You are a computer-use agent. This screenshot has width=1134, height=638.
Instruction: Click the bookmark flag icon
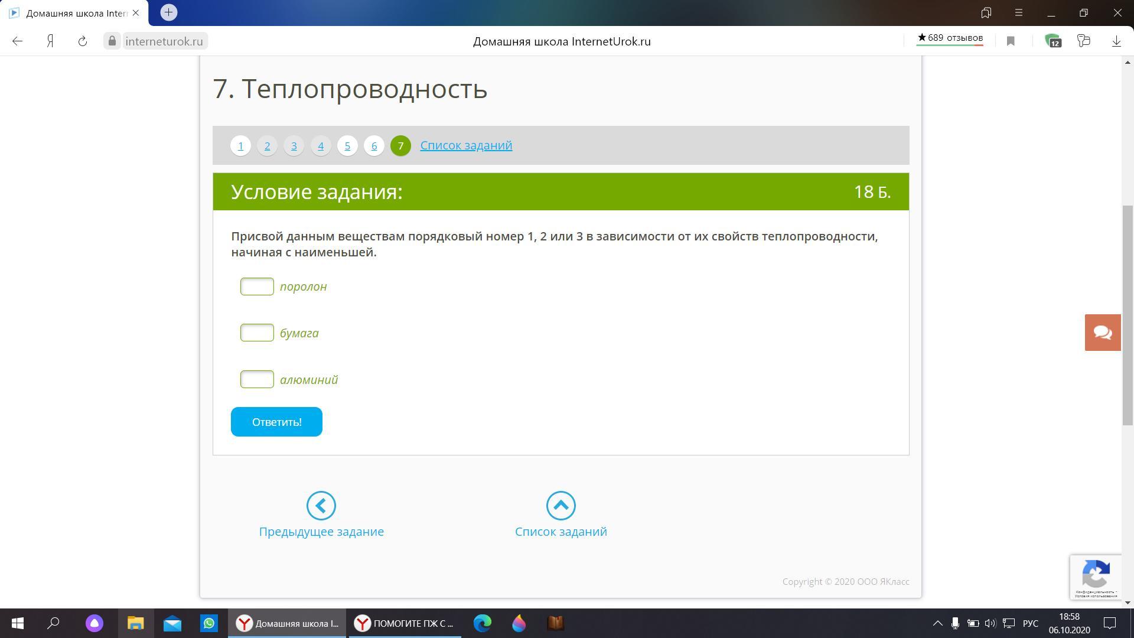tap(1011, 41)
